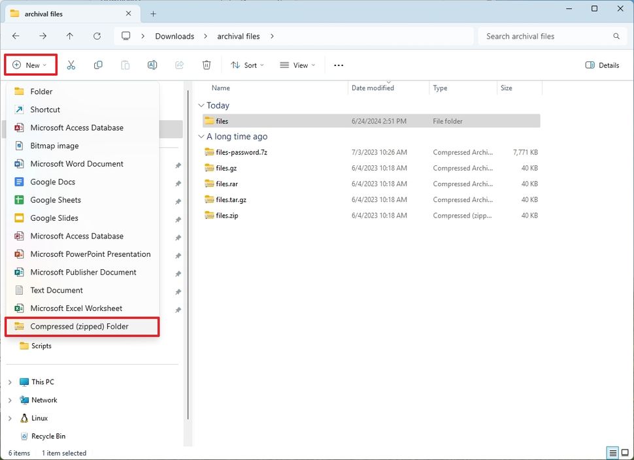Toggle the pin next to Microsoft Excel Worksheet
The image size is (634, 460).
178,308
